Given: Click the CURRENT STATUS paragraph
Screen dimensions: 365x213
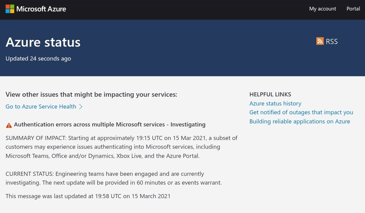Looking at the screenshot, I should 114,178.
